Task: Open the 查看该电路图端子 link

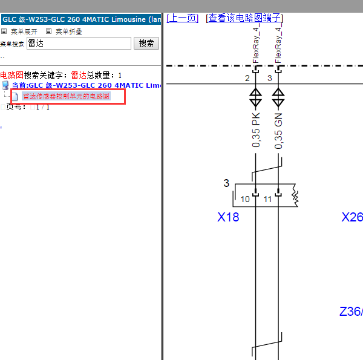Action: (x=244, y=18)
